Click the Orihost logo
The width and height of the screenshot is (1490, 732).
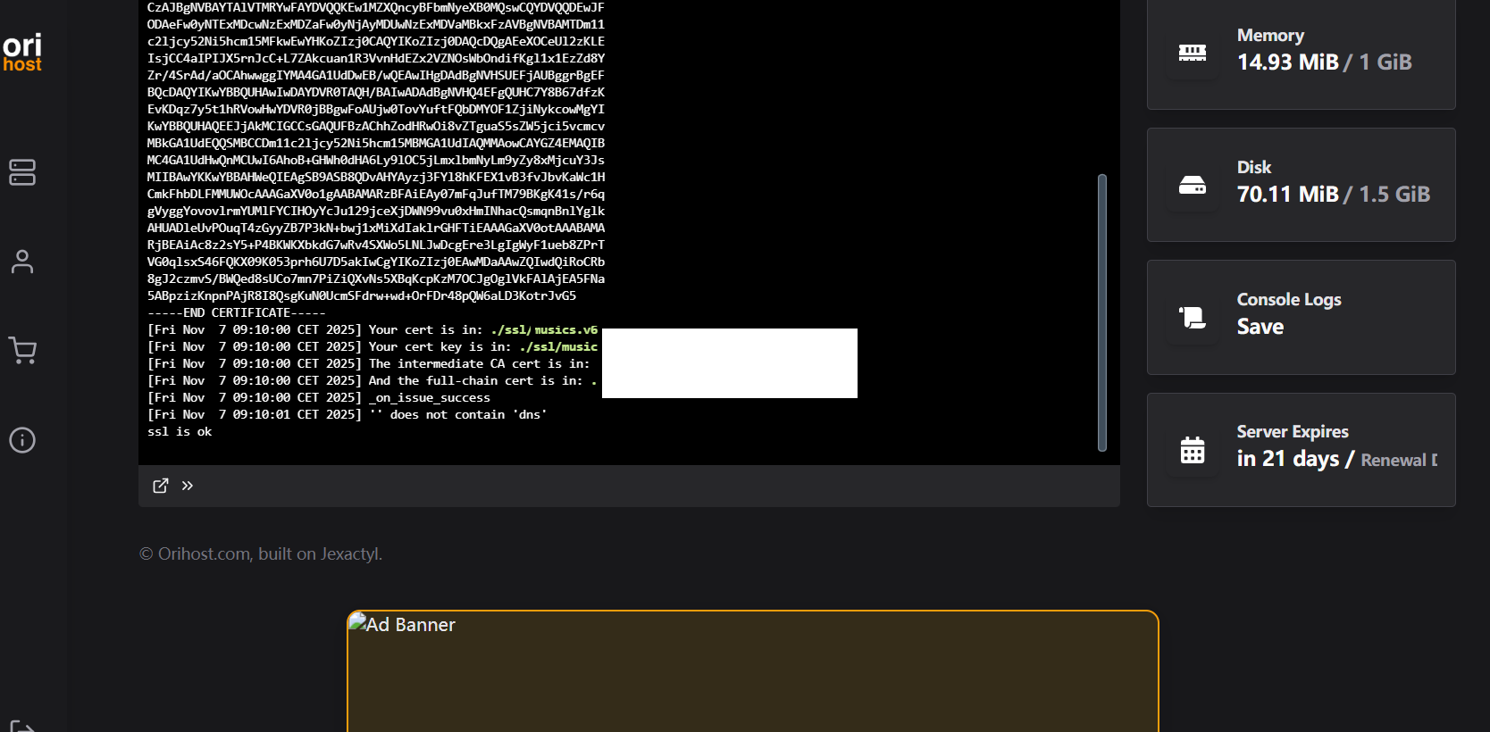click(x=22, y=52)
